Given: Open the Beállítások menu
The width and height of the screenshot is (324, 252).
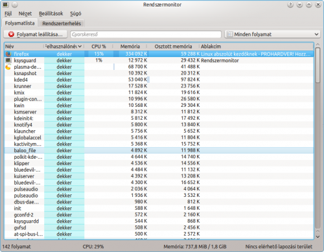Looking at the screenshot, I should coord(51,14).
